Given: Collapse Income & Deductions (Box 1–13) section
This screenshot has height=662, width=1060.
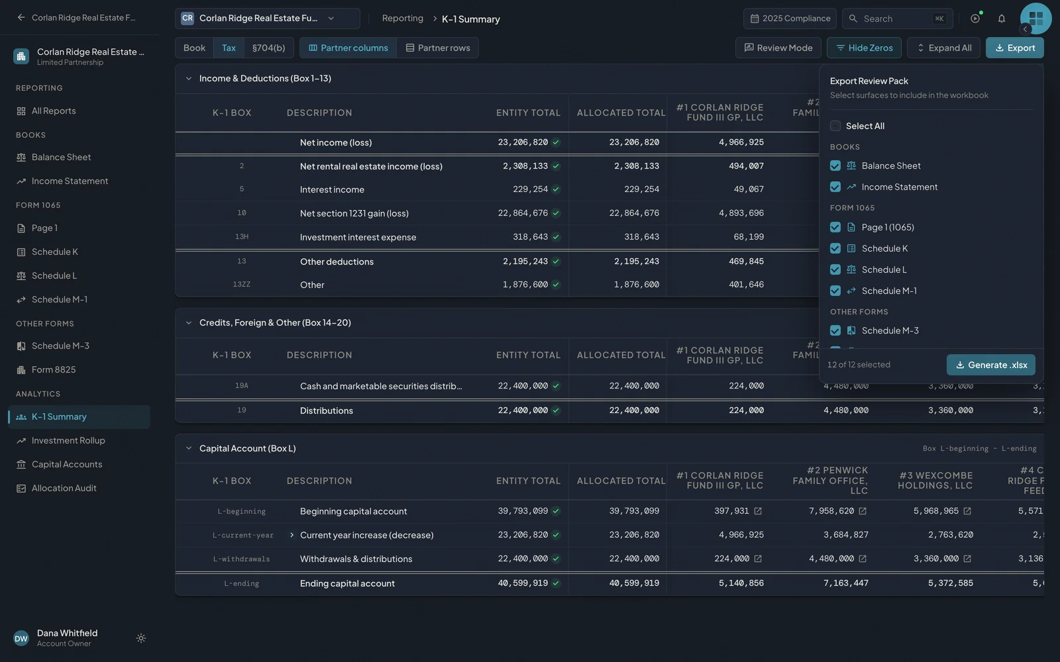Looking at the screenshot, I should 189,78.
